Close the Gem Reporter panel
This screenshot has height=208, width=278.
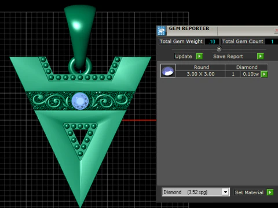(x=276, y=31)
